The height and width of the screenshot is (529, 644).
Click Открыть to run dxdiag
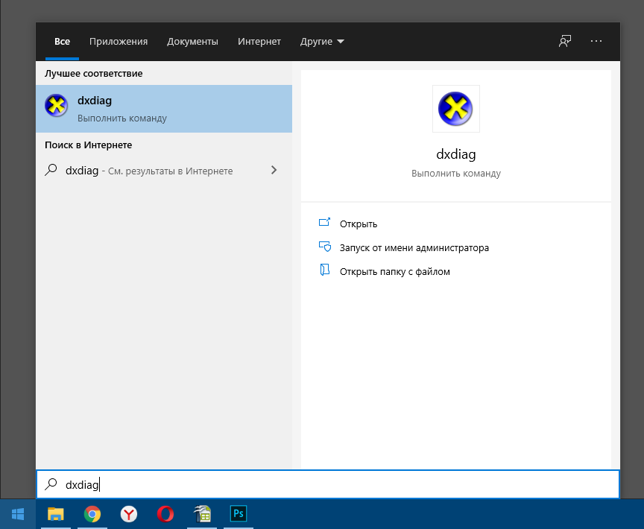(x=359, y=224)
